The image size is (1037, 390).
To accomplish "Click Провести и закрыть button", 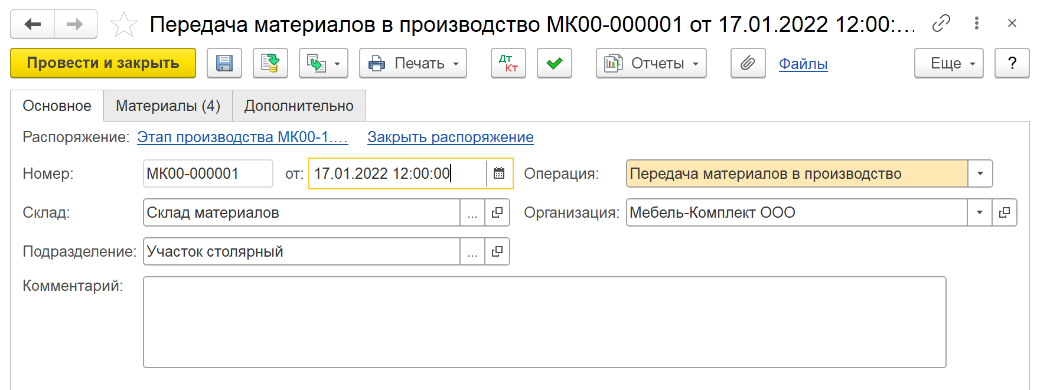I will coord(103,63).
